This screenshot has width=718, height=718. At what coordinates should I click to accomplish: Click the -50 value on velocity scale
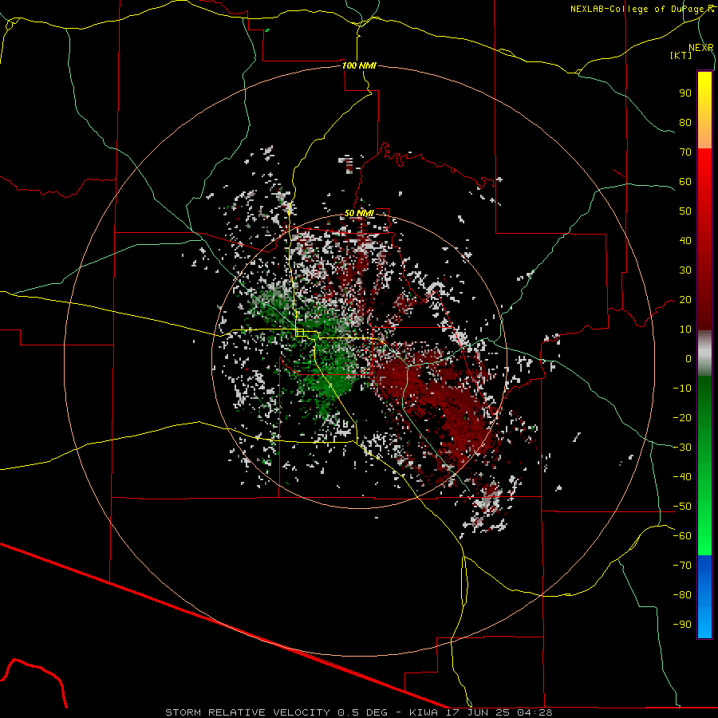[x=682, y=507]
